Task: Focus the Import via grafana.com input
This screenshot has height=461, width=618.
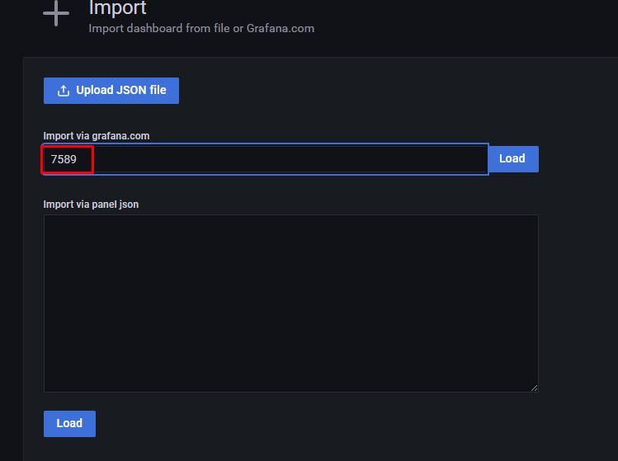Action: click(265, 159)
